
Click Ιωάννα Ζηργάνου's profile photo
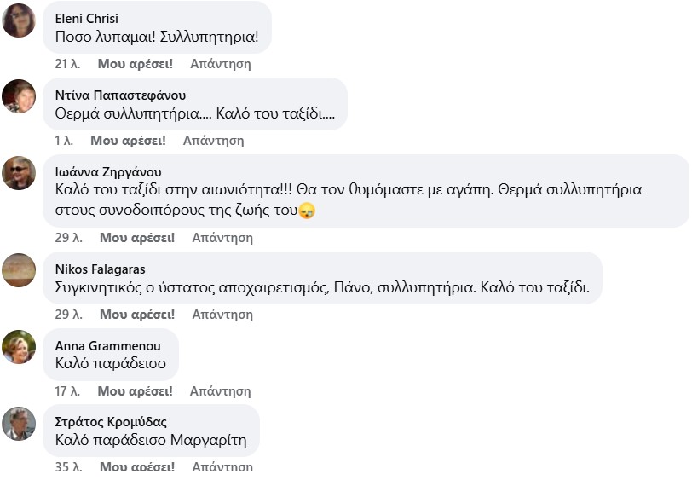click(x=19, y=173)
